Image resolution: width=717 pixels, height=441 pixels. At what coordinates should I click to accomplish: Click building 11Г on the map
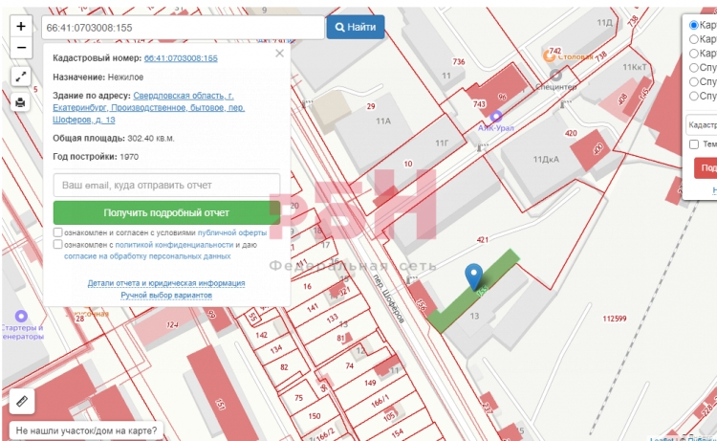[442, 143]
